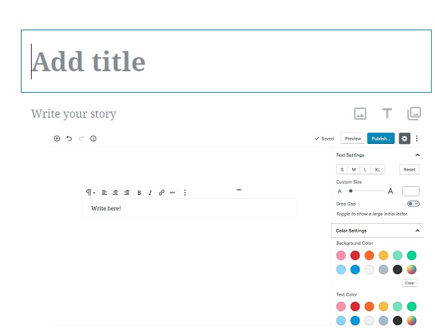Toggle the settings gear sidebar
The height and width of the screenshot is (328, 435).
click(405, 138)
